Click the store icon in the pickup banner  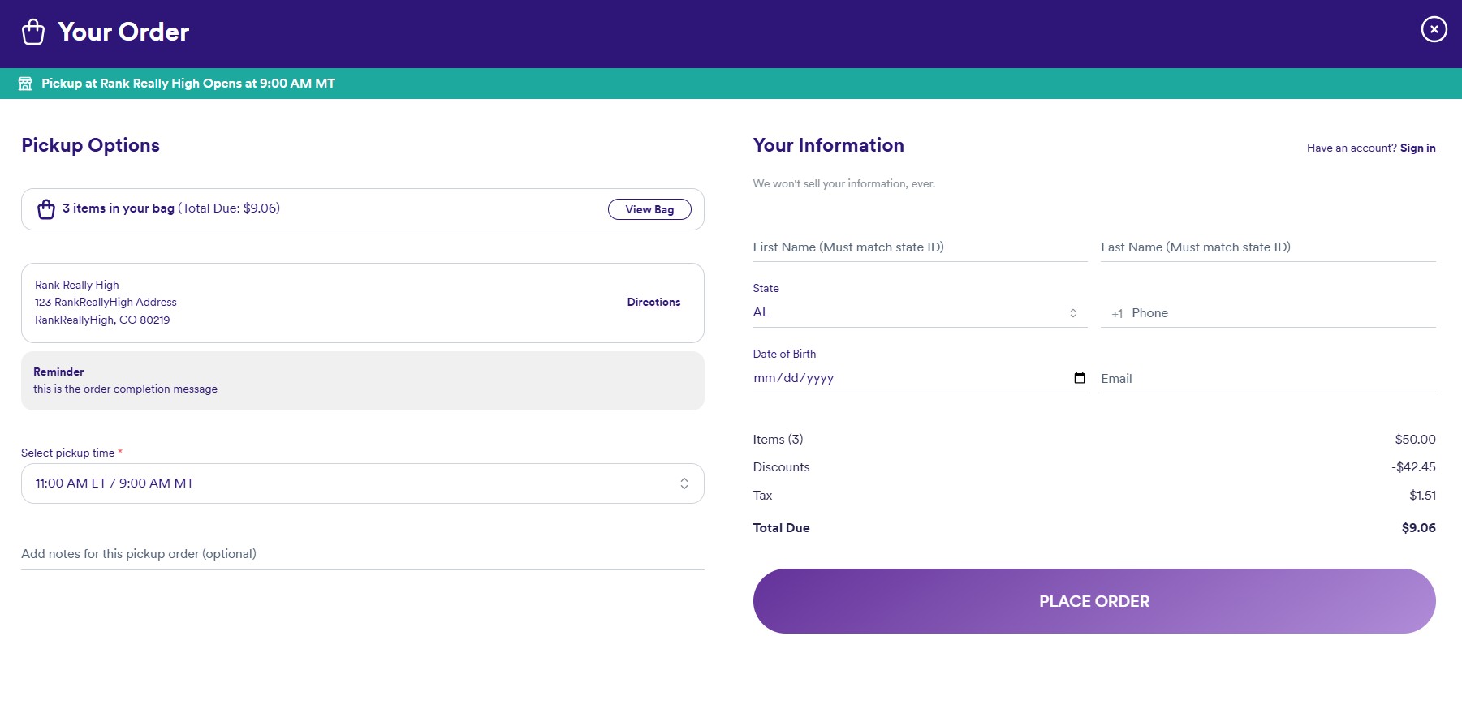[x=25, y=84]
